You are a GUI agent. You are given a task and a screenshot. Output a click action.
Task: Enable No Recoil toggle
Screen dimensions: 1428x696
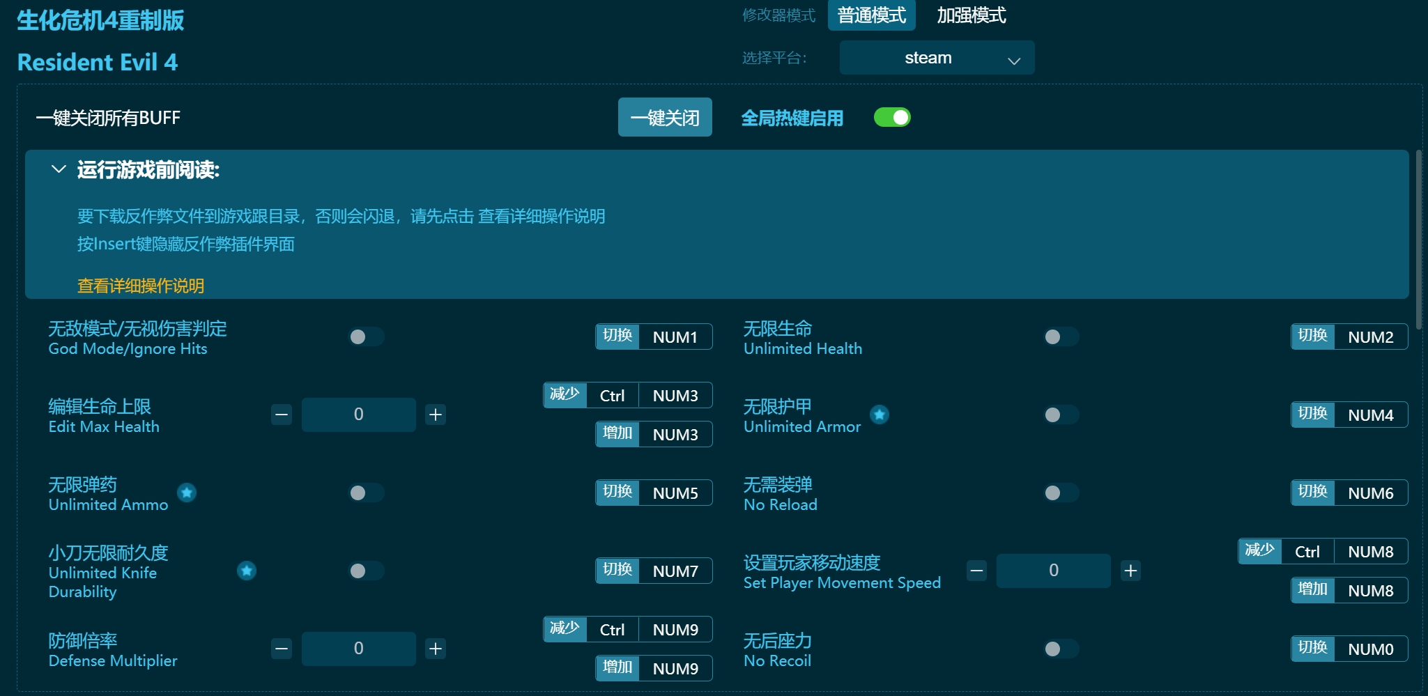click(1061, 649)
